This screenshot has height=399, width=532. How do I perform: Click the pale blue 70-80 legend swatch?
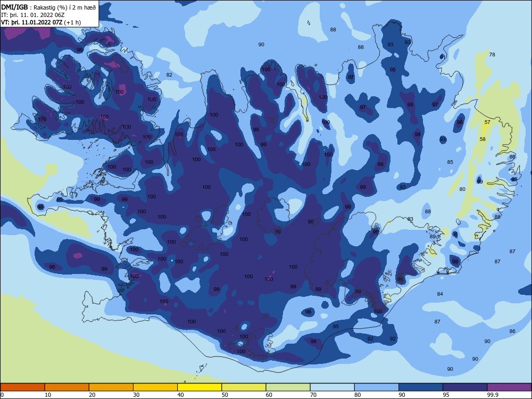point(332,387)
